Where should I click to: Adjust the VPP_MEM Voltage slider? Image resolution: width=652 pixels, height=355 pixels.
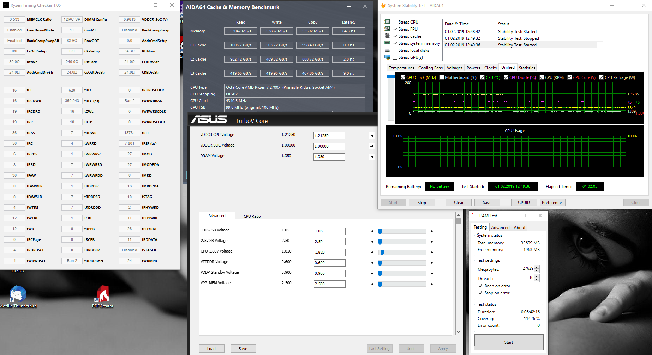point(403,284)
